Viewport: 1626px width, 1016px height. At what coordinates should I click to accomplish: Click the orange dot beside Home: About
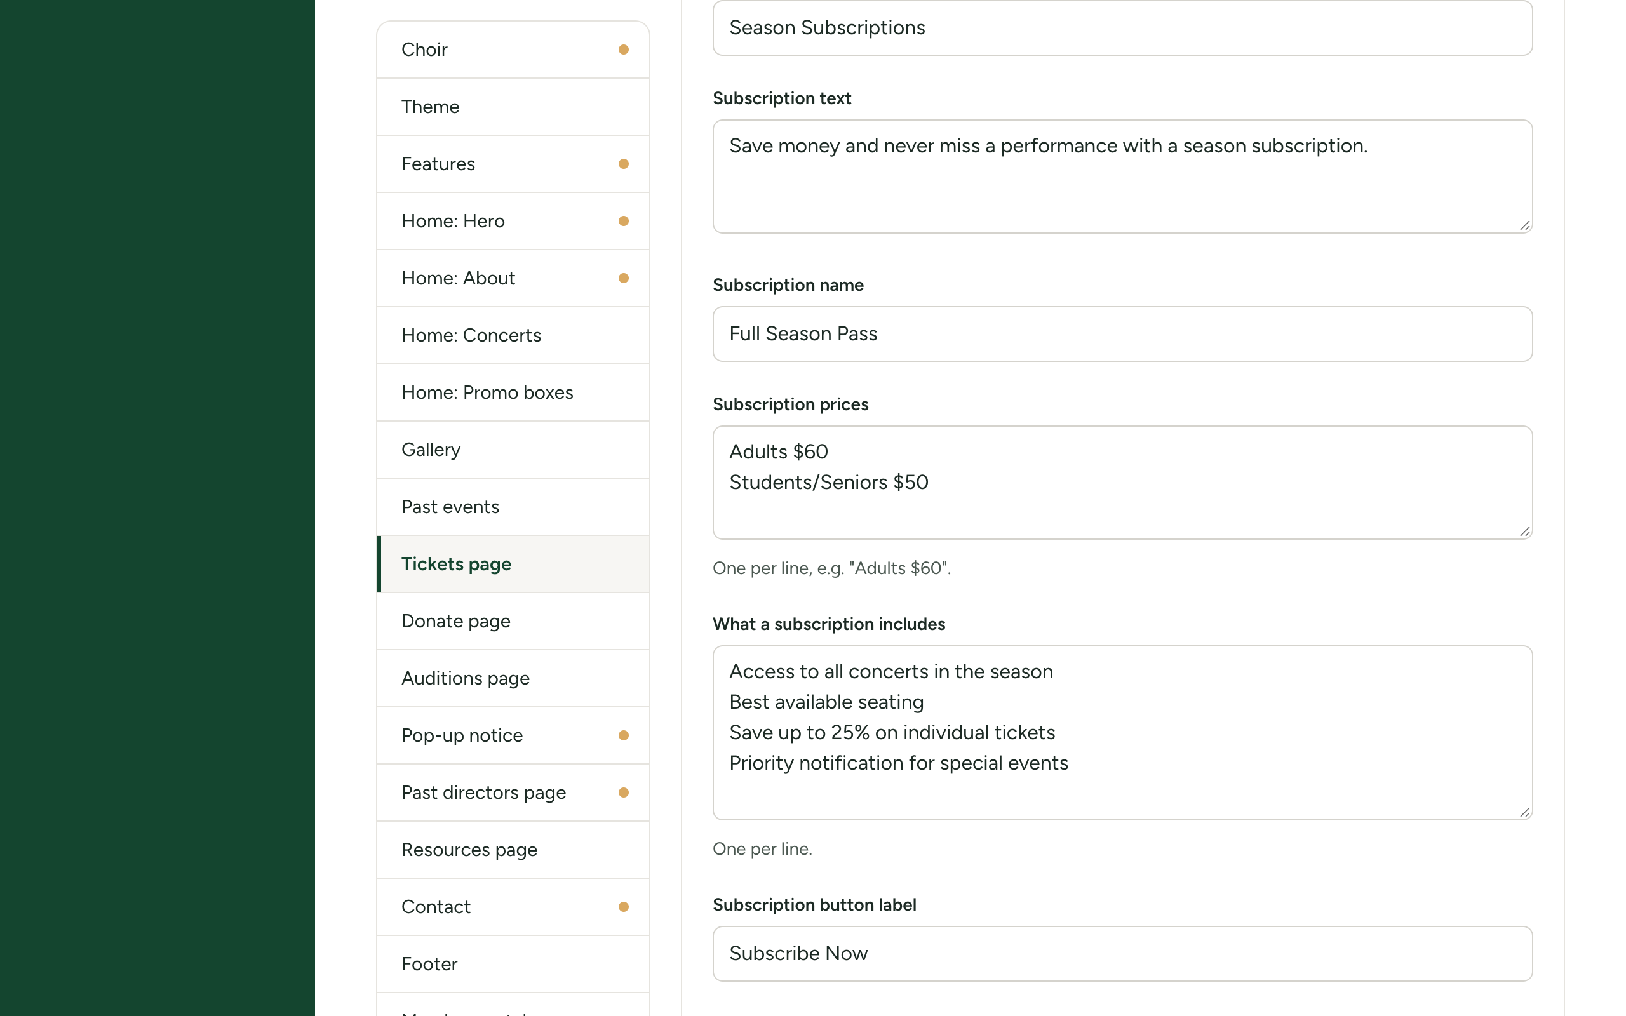[x=624, y=278]
